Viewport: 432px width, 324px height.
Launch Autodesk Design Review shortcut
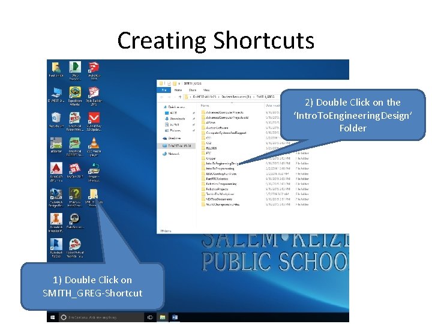click(56, 197)
